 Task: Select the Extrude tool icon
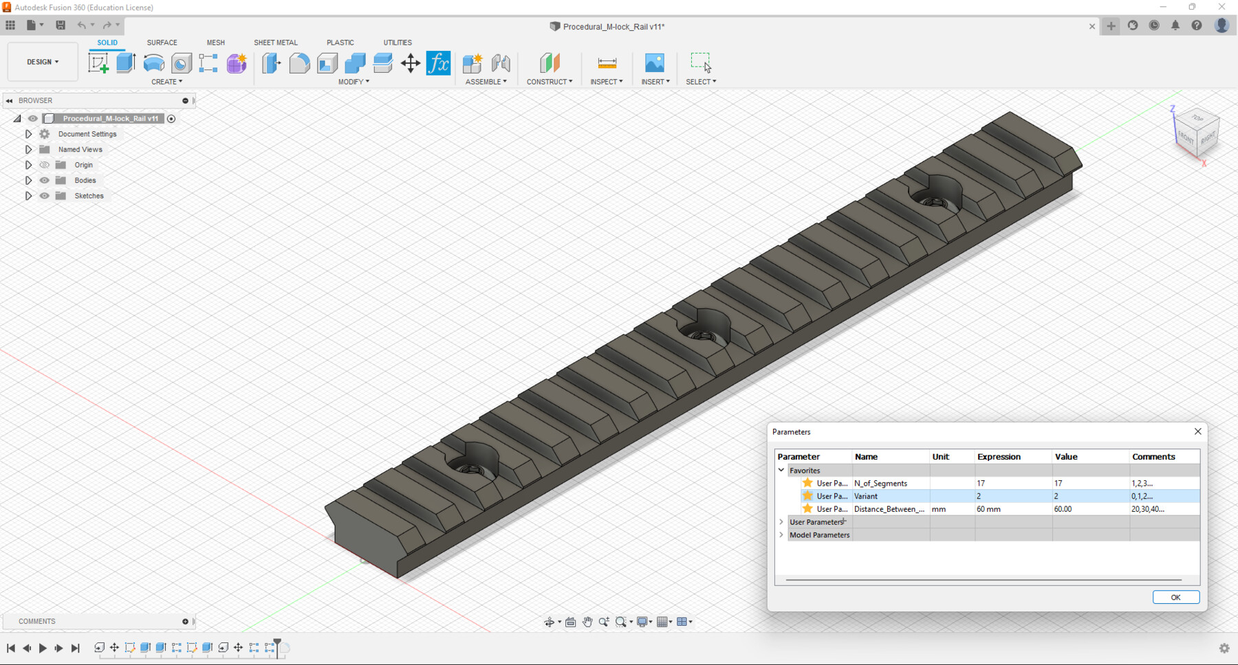click(x=126, y=63)
